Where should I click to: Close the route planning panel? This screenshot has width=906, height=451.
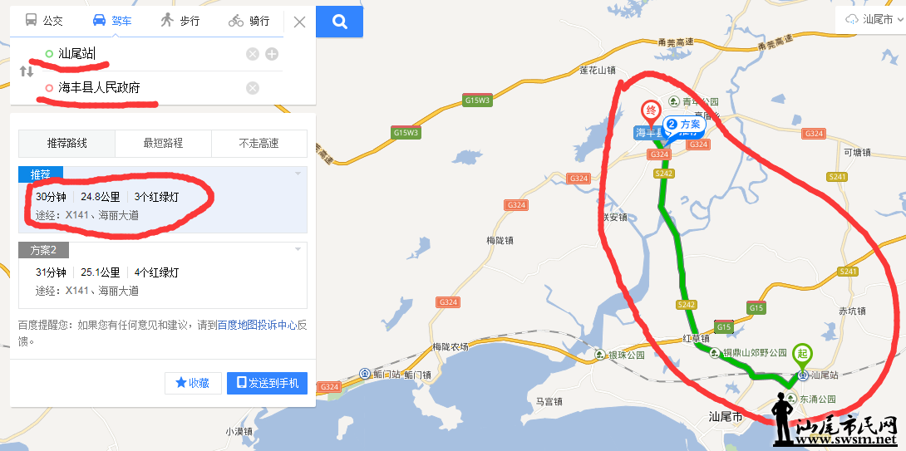click(299, 22)
